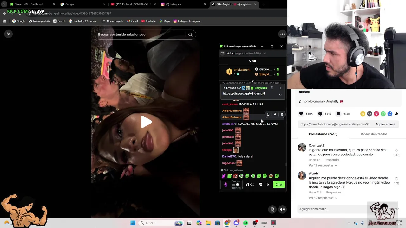The width and height of the screenshot is (406, 228).
Task: Switch to the 'Videos del creador' tab
Action: click(x=374, y=134)
